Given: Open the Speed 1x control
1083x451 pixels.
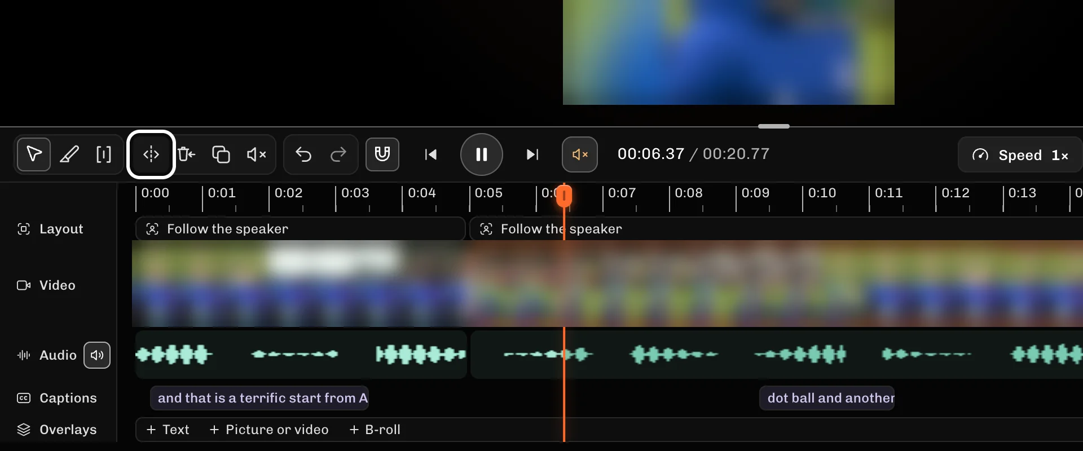Looking at the screenshot, I should 1020,155.
